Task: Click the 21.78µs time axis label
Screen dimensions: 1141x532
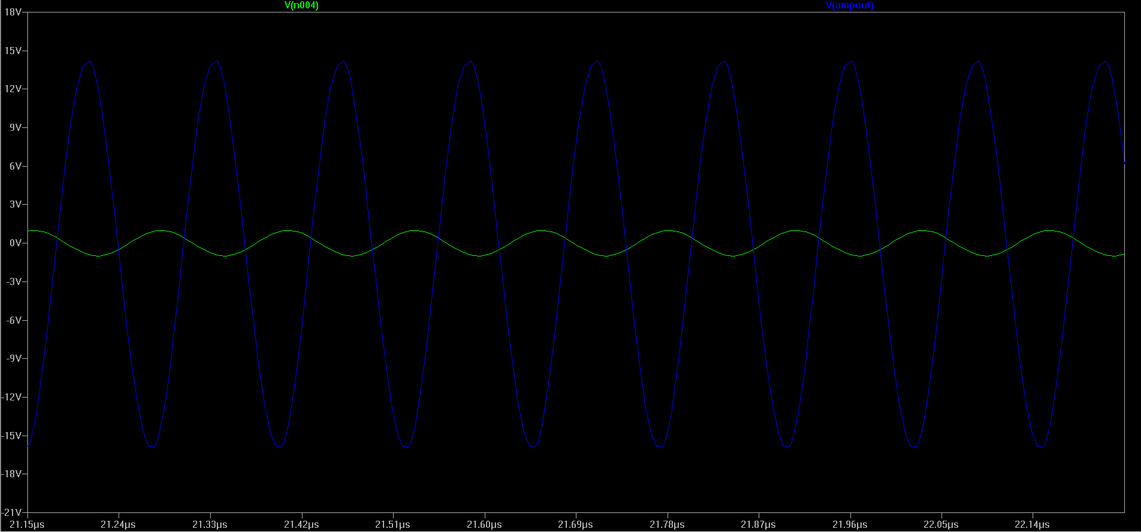Action: [667, 524]
